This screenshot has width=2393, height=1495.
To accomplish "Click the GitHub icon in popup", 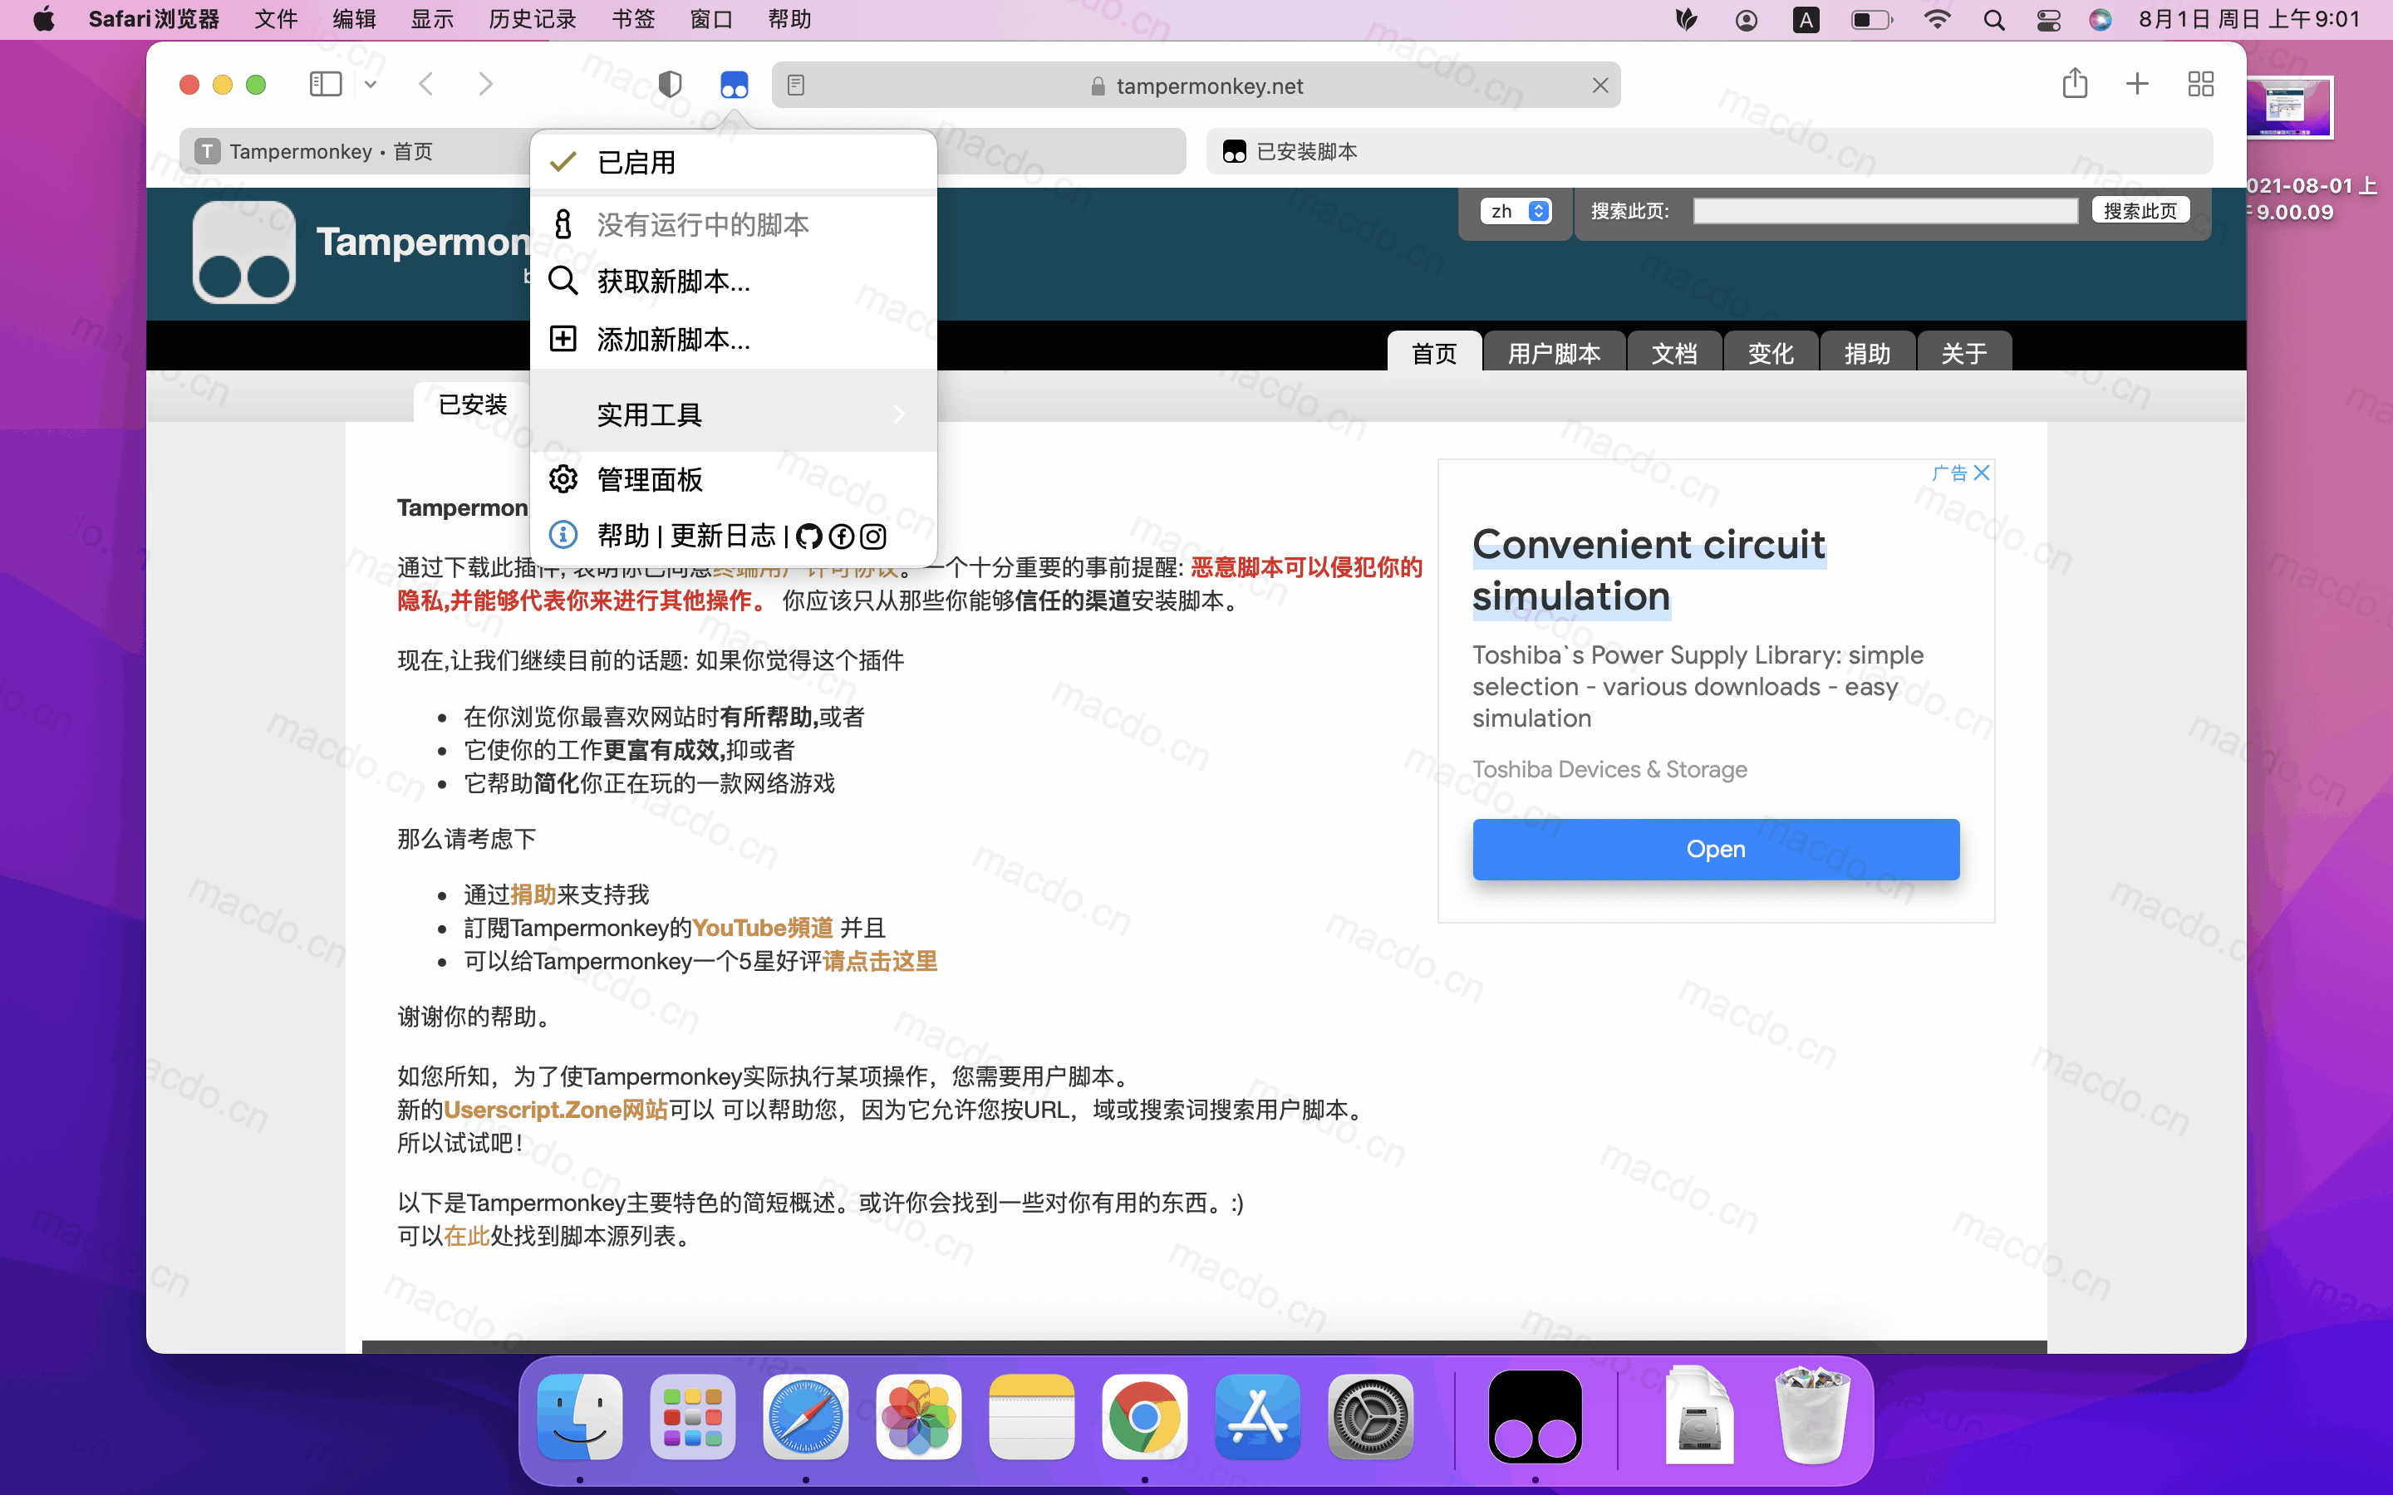I will click(x=808, y=537).
